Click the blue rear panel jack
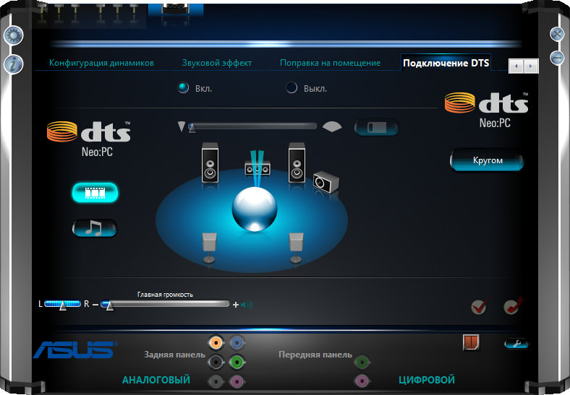This screenshot has height=395, width=570. coord(237,342)
